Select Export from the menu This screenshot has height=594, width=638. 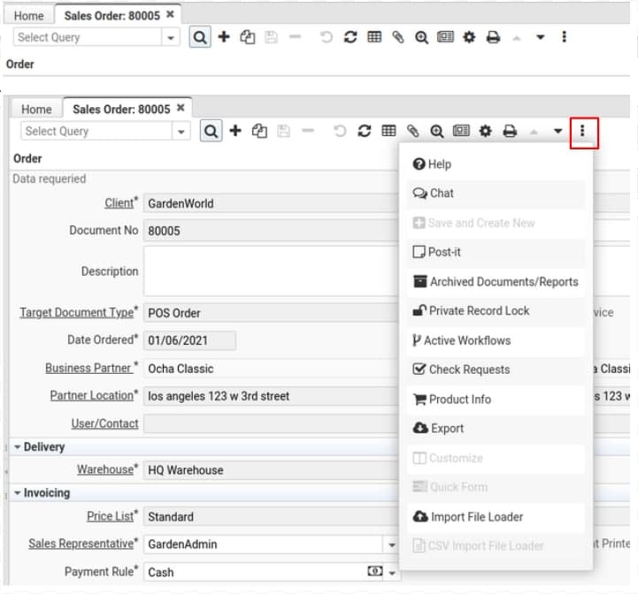tap(446, 429)
